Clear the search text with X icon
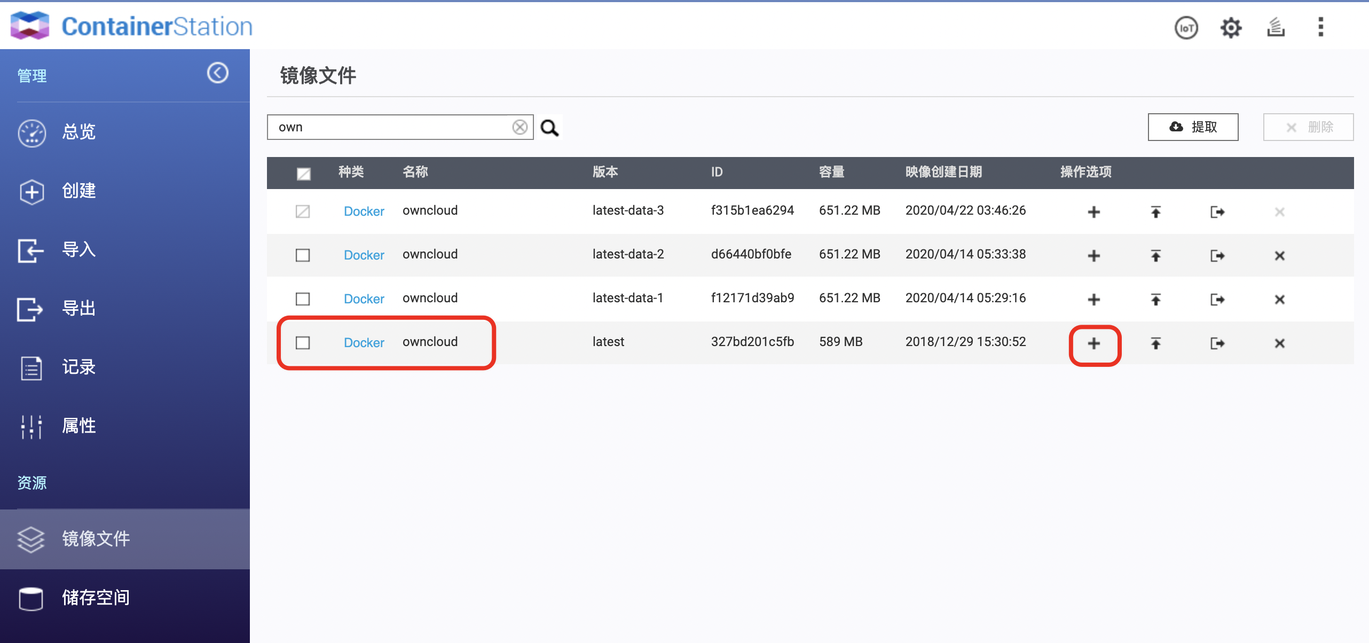The height and width of the screenshot is (643, 1369). [x=520, y=127]
